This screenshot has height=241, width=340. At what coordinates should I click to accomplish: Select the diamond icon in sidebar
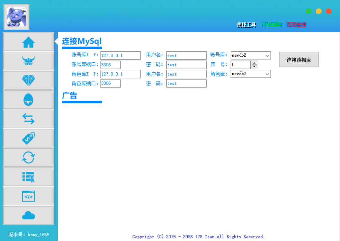click(29, 80)
